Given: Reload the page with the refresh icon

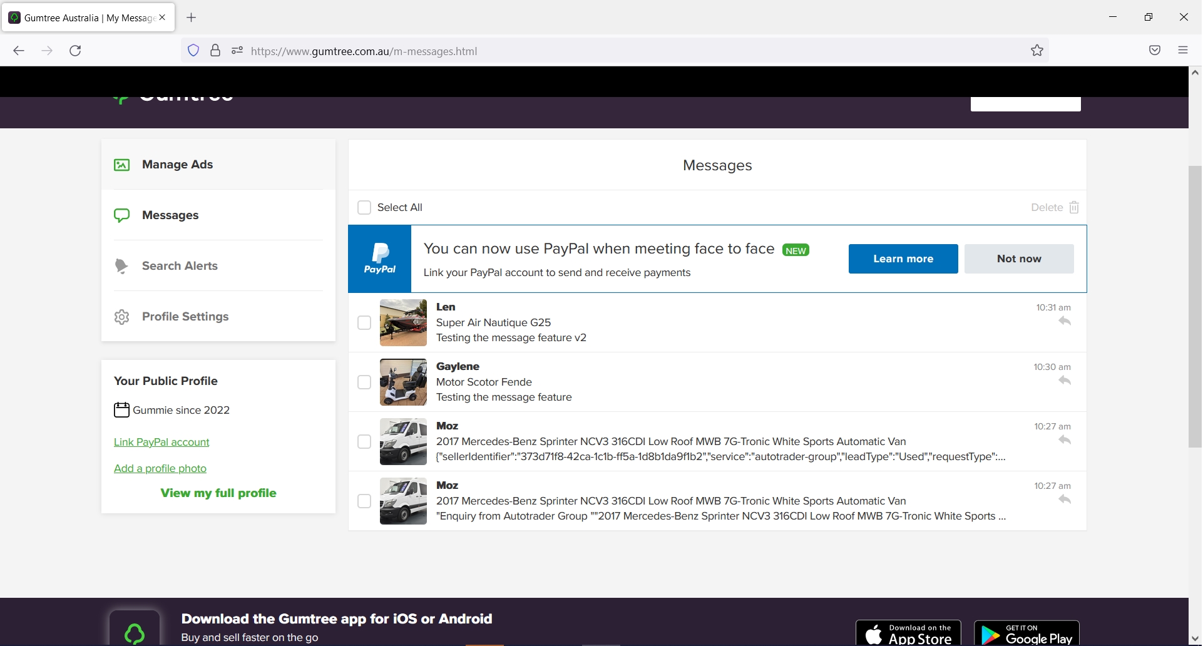Looking at the screenshot, I should point(74,51).
